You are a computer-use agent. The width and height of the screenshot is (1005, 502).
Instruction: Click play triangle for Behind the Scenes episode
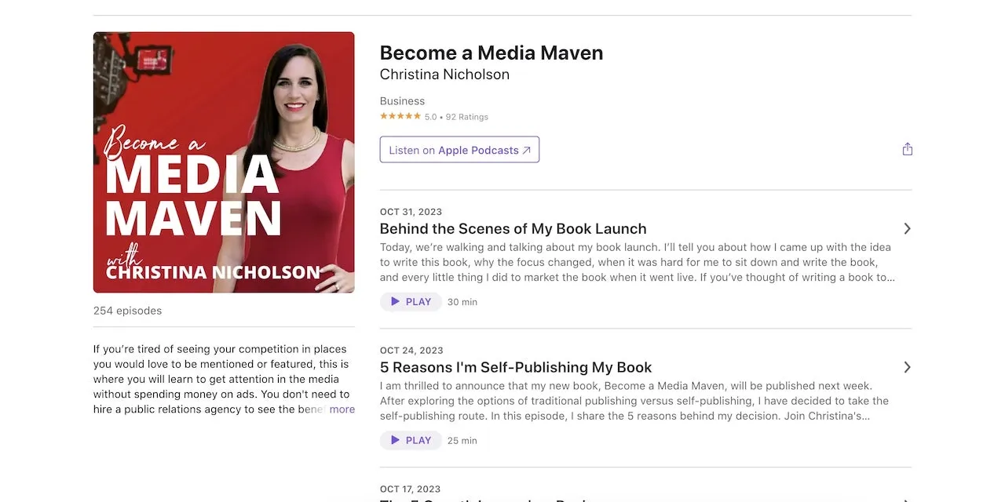coord(396,302)
